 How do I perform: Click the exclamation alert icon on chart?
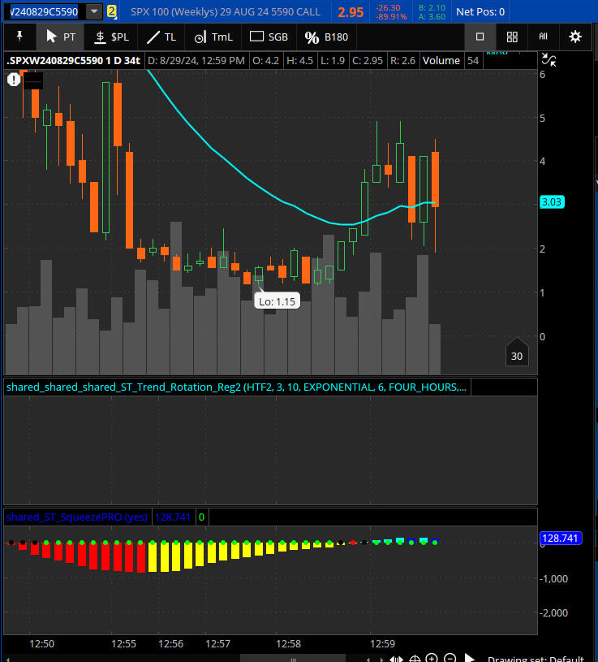14,80
